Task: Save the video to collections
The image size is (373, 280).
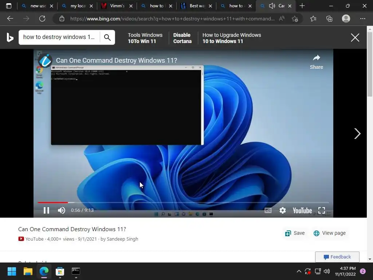Action: coord(295,233)
